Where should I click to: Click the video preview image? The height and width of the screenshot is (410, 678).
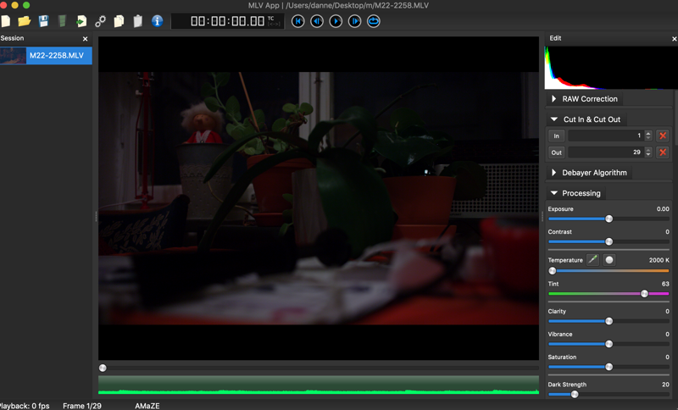coord(319,198)
